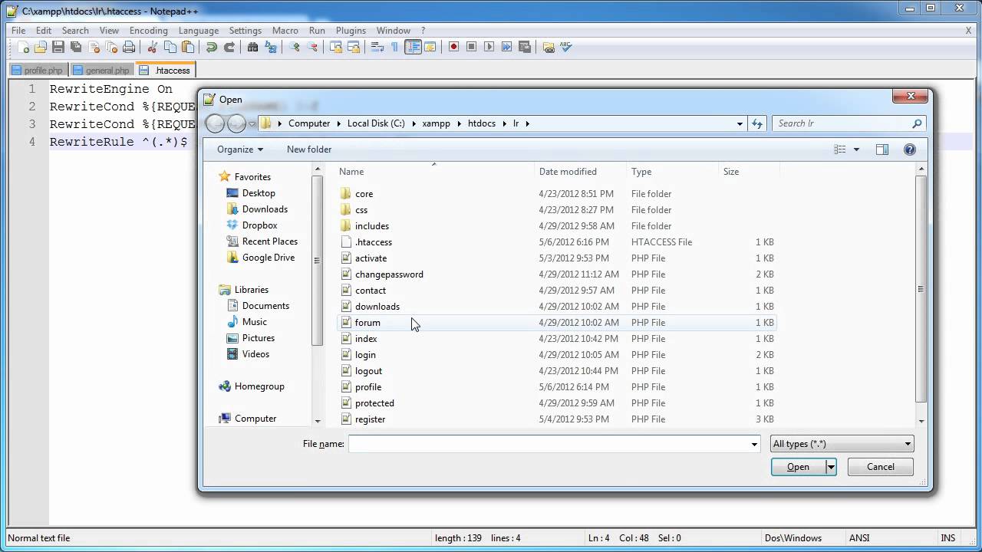Click the Copy toolbar icon

tap(170, 47)
